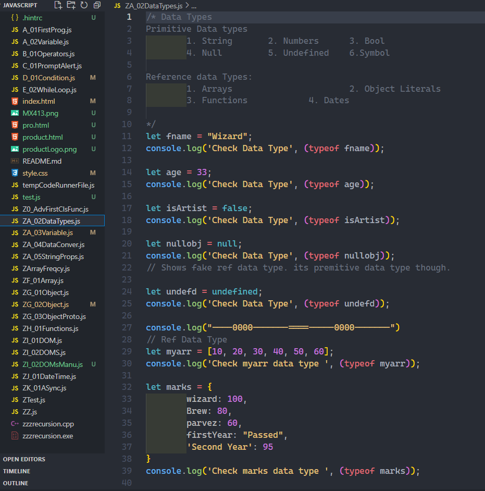Viewport: 485px width, 491px height.
Task: Click line number 27 in the gutter
Action: click(x=126, y=327)
